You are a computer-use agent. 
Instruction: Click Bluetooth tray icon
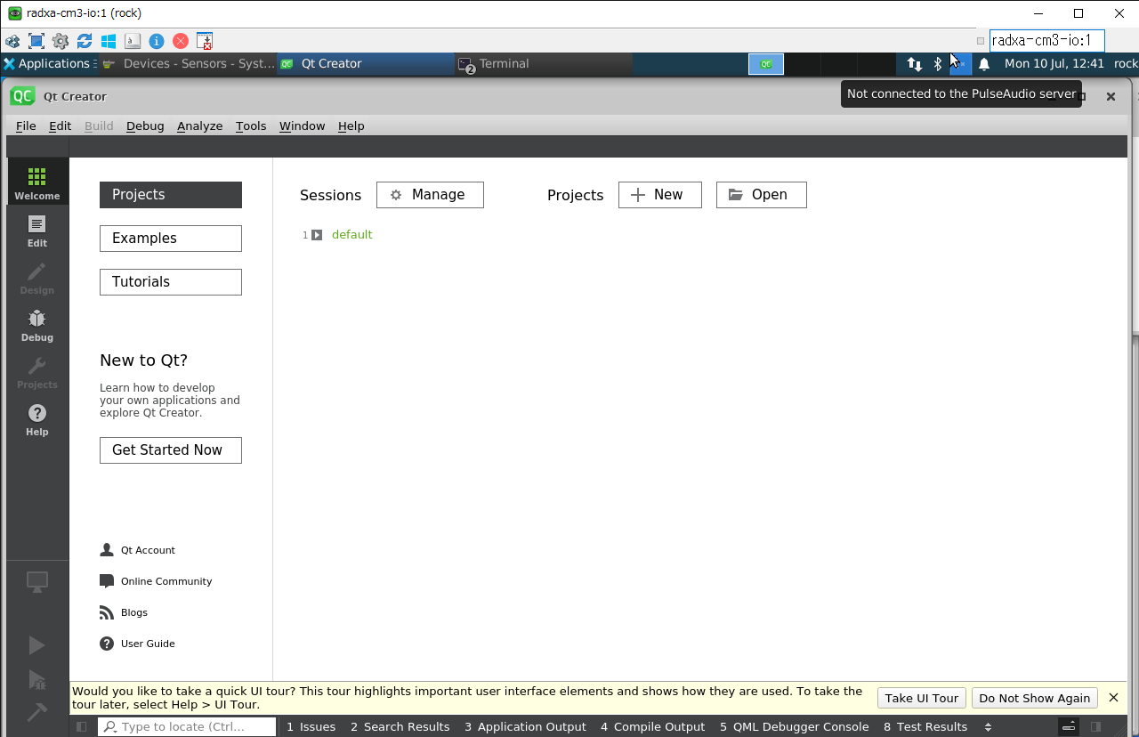point(937,63)
